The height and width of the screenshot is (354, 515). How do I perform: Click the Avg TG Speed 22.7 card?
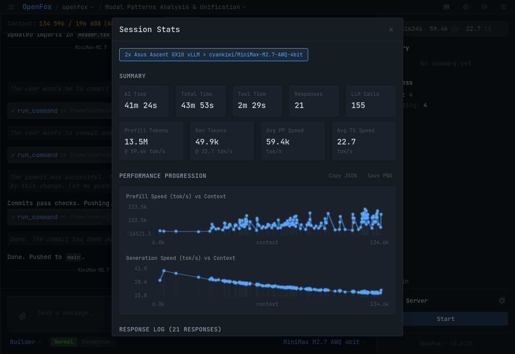[364, 141]
